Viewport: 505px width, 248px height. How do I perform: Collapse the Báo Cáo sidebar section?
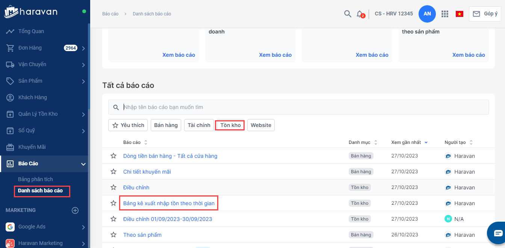83,164
